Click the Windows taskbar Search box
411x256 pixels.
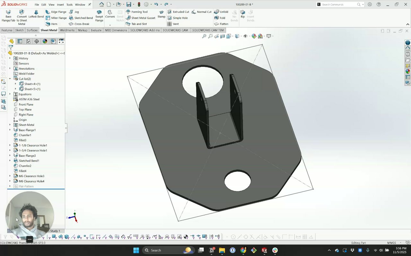168,250
